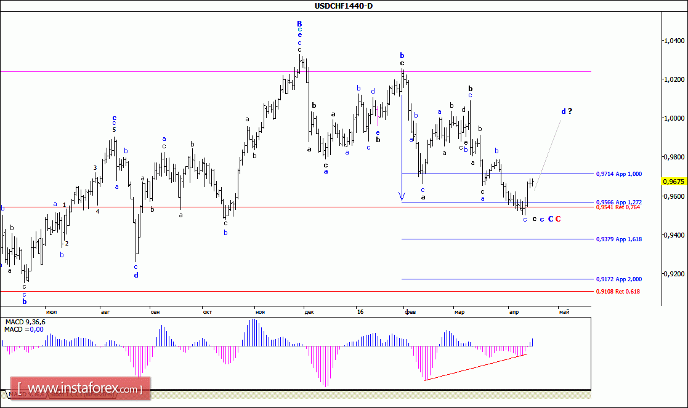Image resolution: width=688 pixels, height=408 pixels.
Task: Click the фев month on time axis
Action: click(x=410, y=313)
